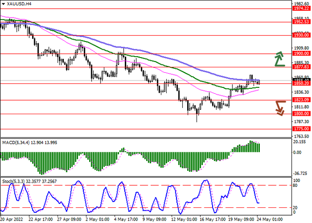Select the brown downward arrow marker
This screenshot has height=223, width=312.
pyautogui.click(x=281, y=108)
